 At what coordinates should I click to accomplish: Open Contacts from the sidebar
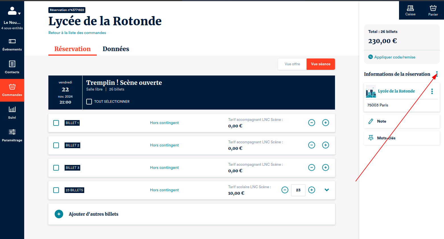click(x=12, y=67)
